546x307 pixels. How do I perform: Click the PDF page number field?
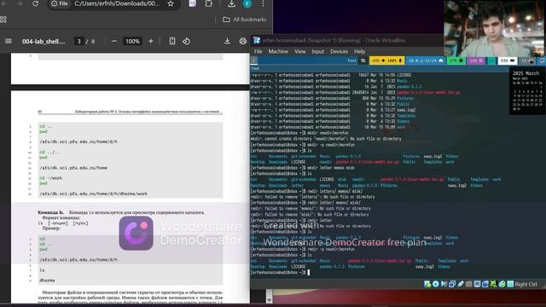(79, 41)
